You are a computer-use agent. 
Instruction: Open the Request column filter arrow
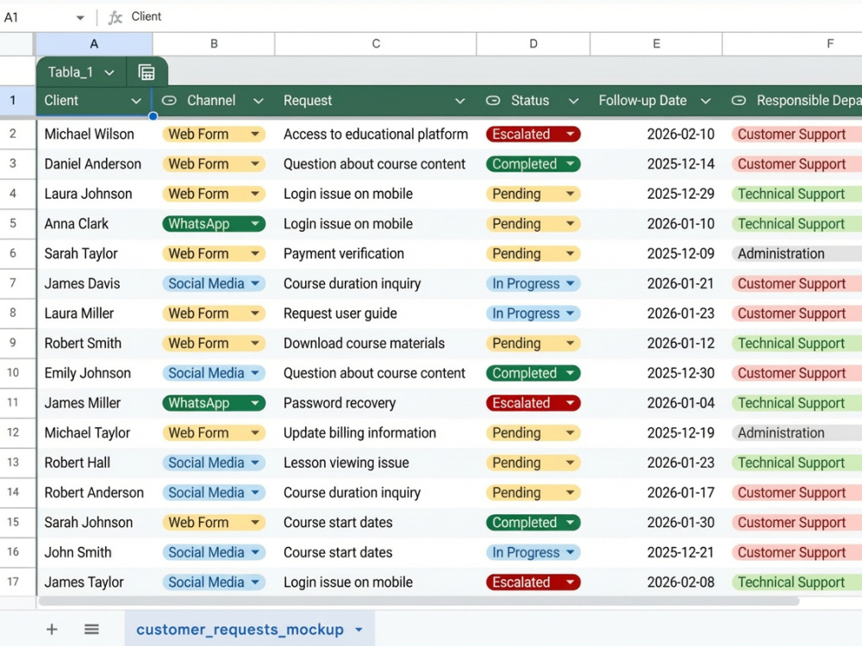coord(460,101)
